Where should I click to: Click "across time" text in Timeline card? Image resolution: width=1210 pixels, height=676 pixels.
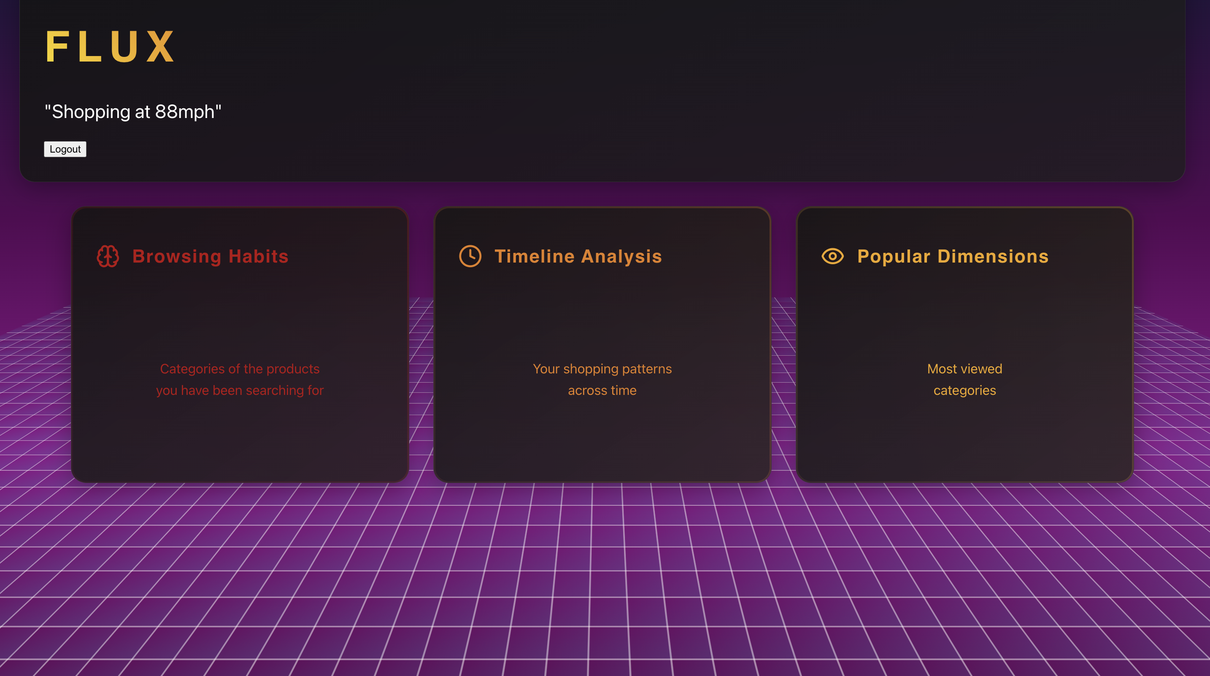click(x=602, y=390)
